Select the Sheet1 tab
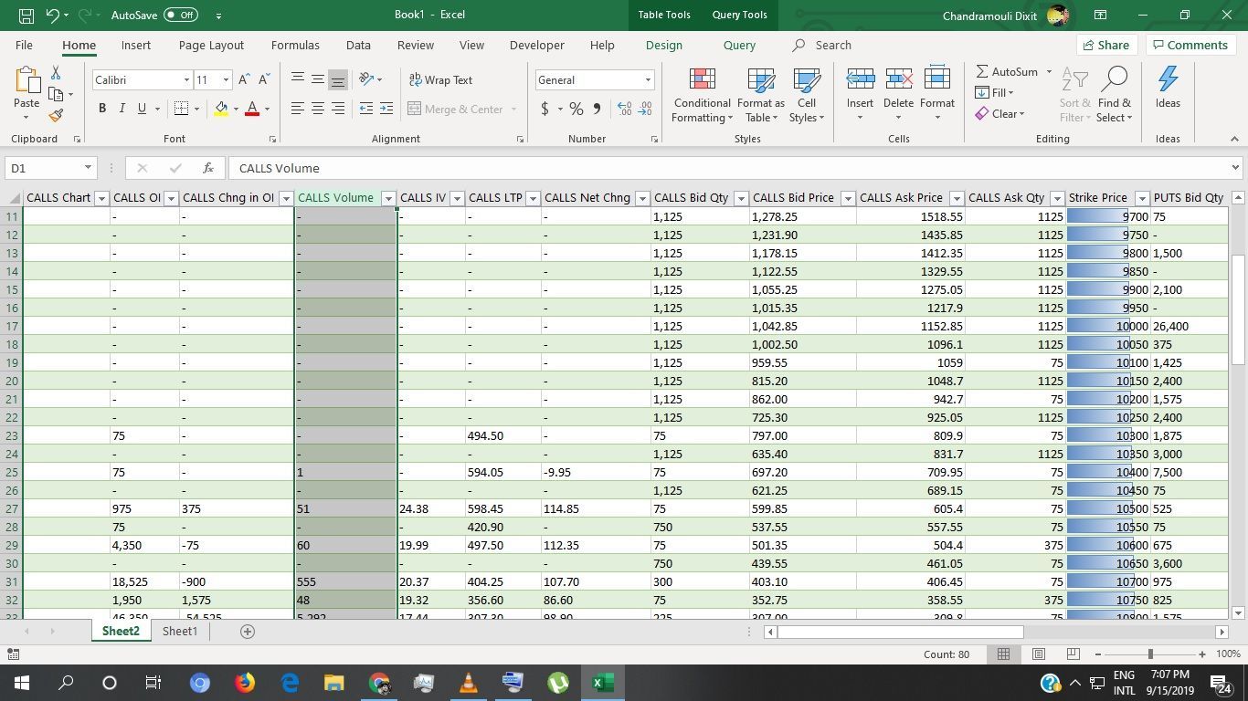The height and width of the screenshot is (701, 1248). pyautogui.click(x=179, y=631)
